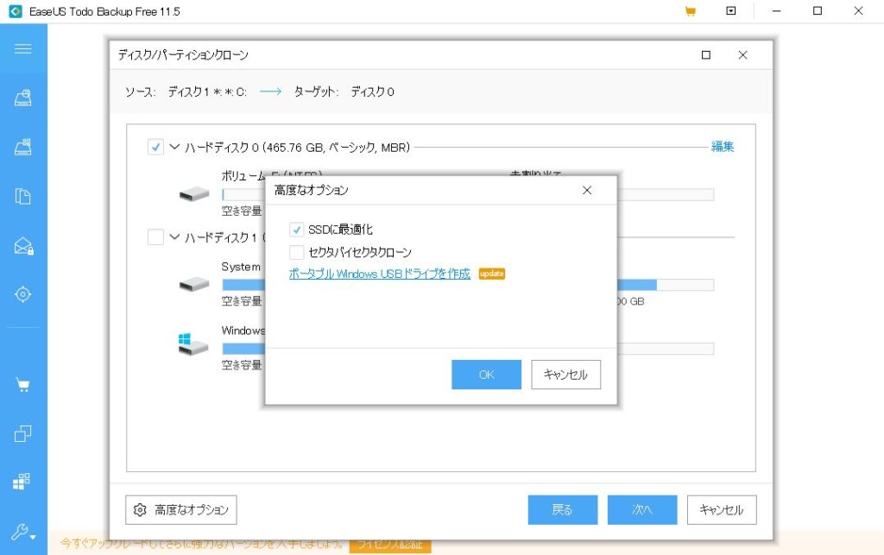The height and width of the screenshot is (555, 884).
Task: Open System Clone grid icon in the sidebar
Action: [22, 481]
